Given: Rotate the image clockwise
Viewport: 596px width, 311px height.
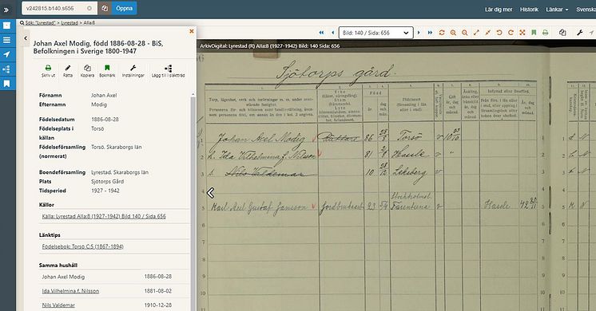Looking at the screenshot, I should point(511,33).
